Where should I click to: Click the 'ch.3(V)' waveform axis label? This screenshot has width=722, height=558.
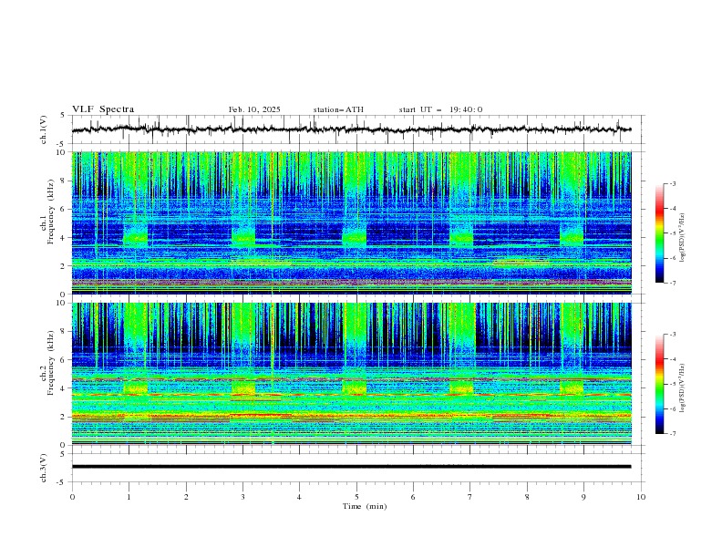(44, 468)
